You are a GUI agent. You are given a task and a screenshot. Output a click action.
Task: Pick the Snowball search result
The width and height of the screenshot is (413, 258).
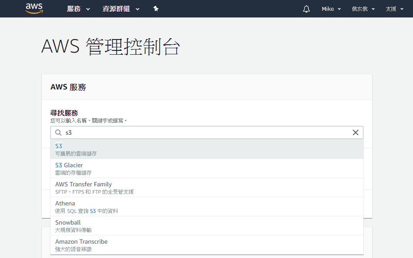pos(207,226)
